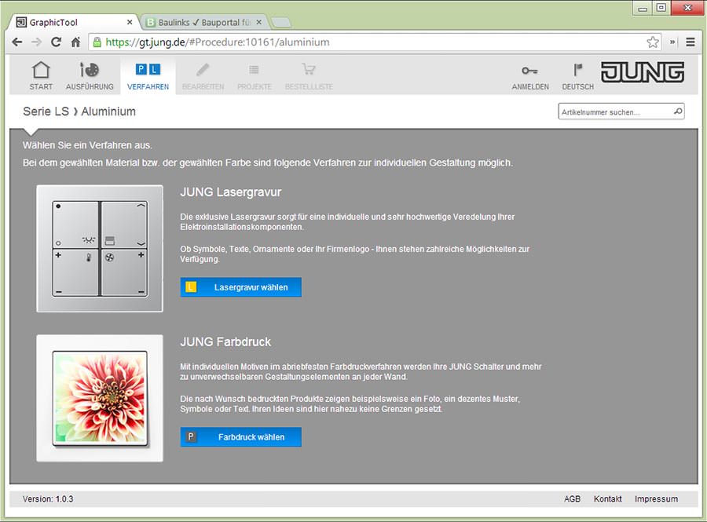Click the Version: 1.0.3 text
Image resolution: width=707 pixels, height=522 pixels.
(x=48, y=499)
